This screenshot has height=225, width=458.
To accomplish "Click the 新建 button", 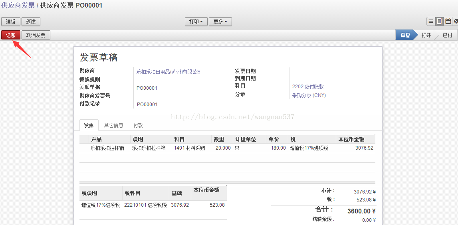I will pos(31,22).
